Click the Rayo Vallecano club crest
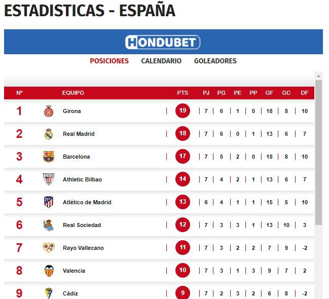 (49, 248)
